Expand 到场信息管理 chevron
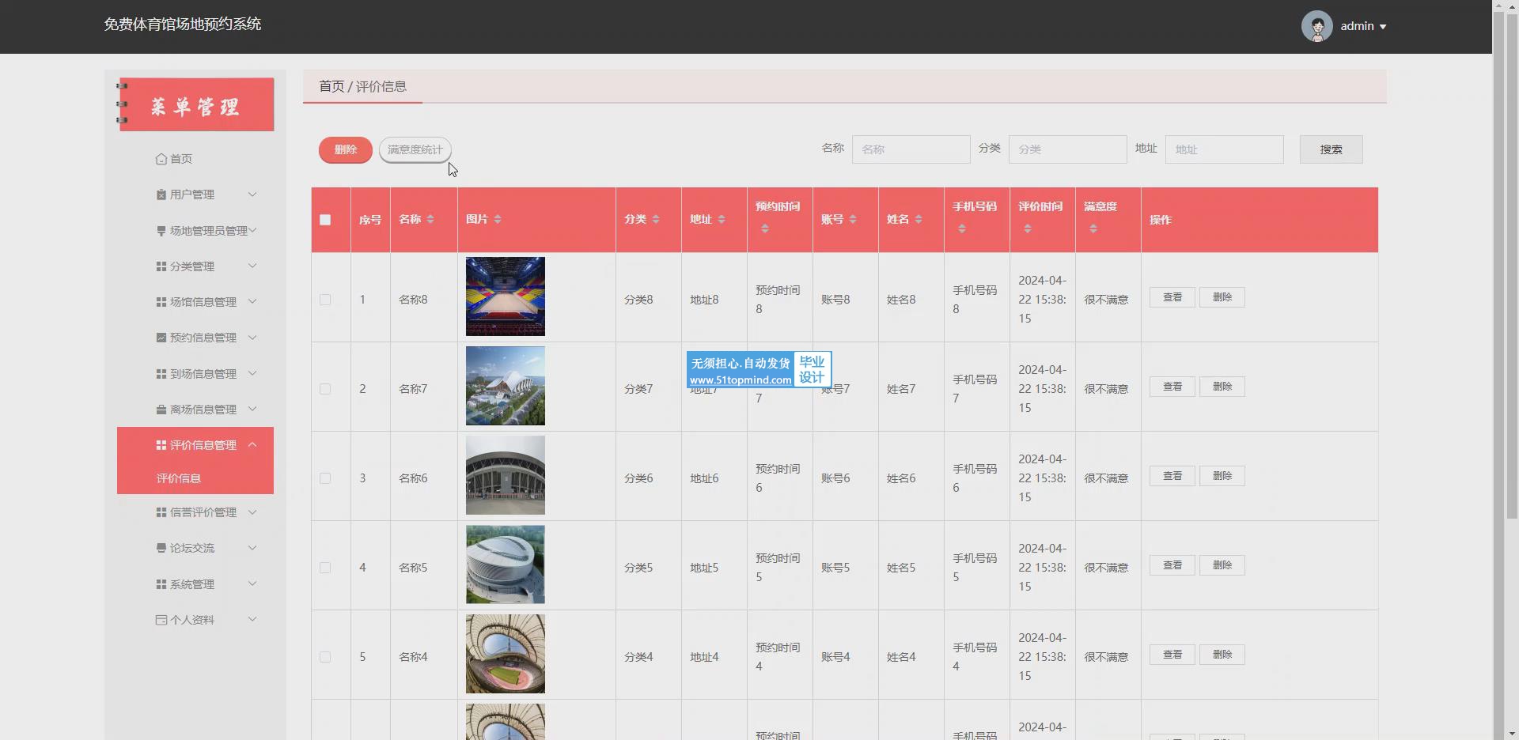Image resolution: width=1519 pixels, height=740 pixels. tap(252, 374)
